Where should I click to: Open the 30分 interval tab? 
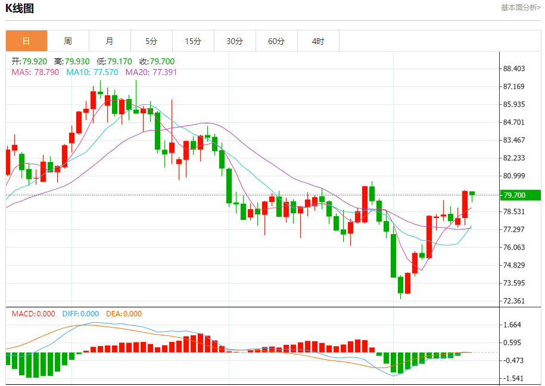235,41
